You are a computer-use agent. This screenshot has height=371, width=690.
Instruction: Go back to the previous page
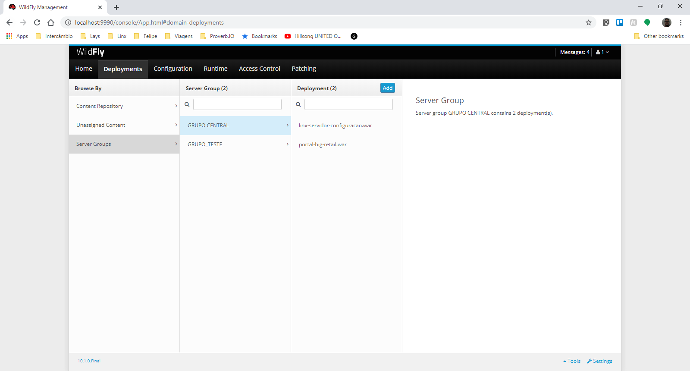click(9, 22)
